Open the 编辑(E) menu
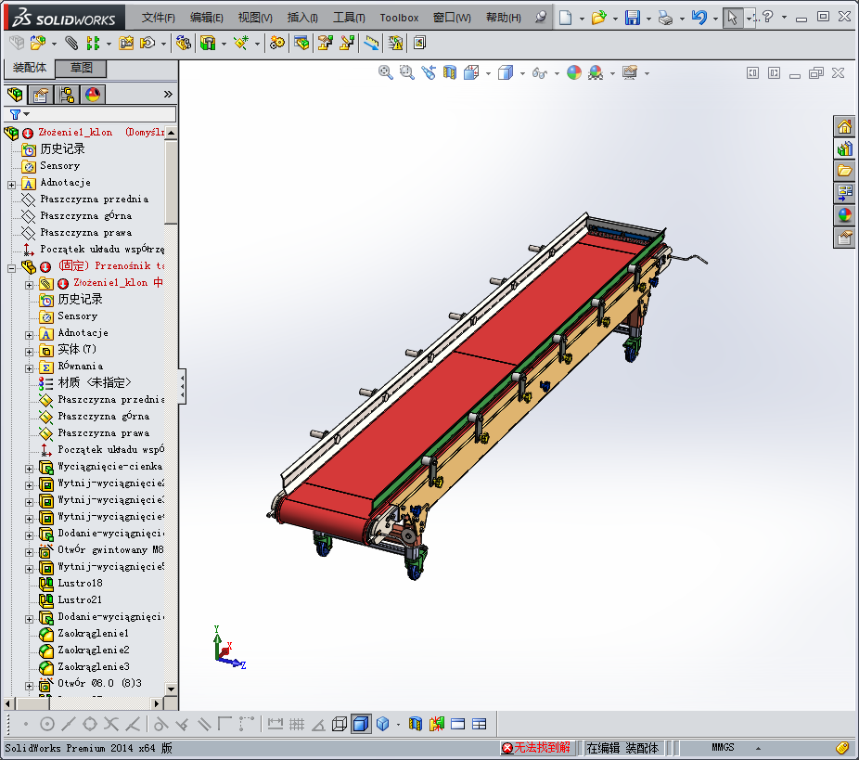The width and height of the screenshot is (859, 760). pos(207,18)
